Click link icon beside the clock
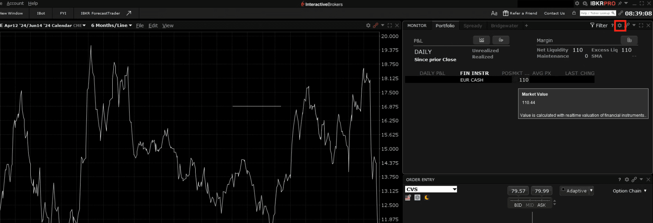Screen dimensions: 653x223 pyautogui.click(x=621, y=13)
